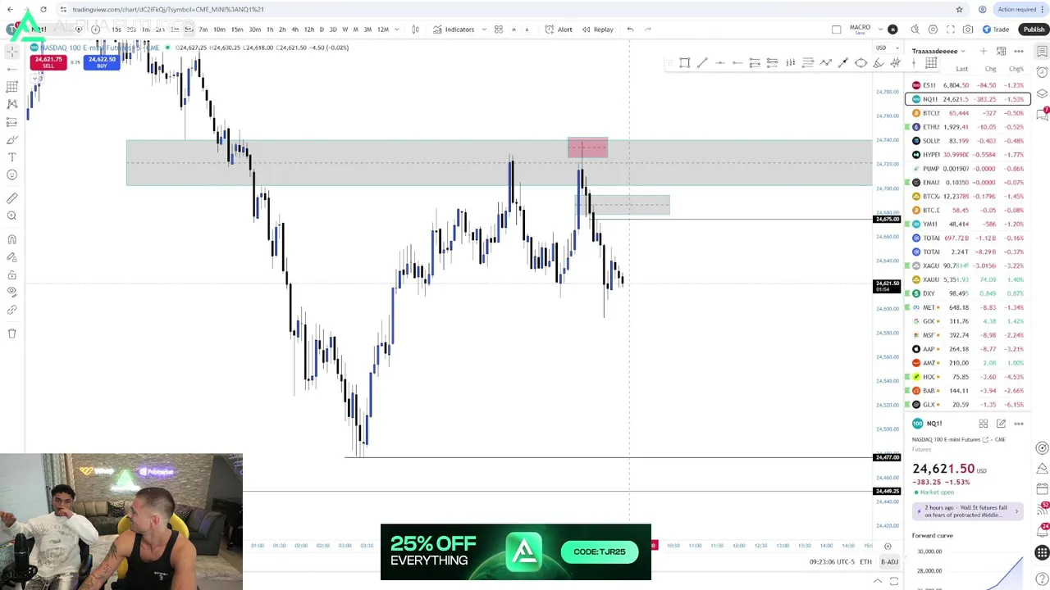Viewport: 1050px width, 590px height.
Task: Choose the long position tool in favorites bar
Action: [x=755, y=63]
